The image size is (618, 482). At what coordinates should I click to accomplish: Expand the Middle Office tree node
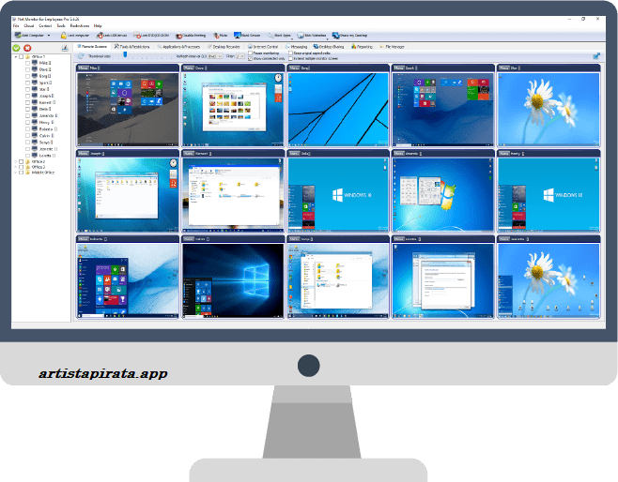point(16,173)
